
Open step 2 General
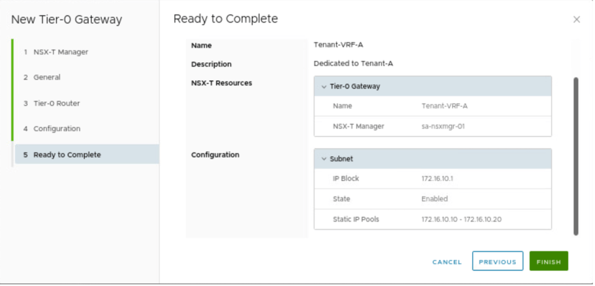click(x=47, y=77)
